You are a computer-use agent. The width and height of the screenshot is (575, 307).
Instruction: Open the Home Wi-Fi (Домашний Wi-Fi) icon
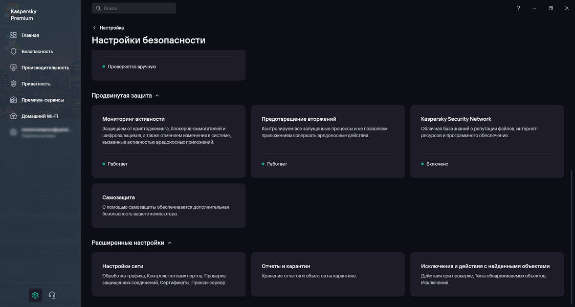14,116
